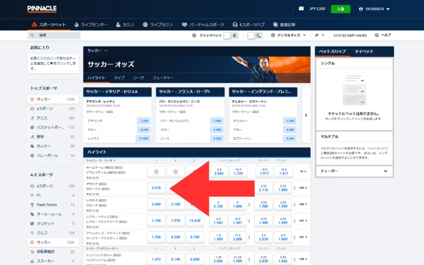Screen dimensions: 424x265
Task: Select the スポーツベット tab
Action: pyautogui.click(x=49, y=24)
